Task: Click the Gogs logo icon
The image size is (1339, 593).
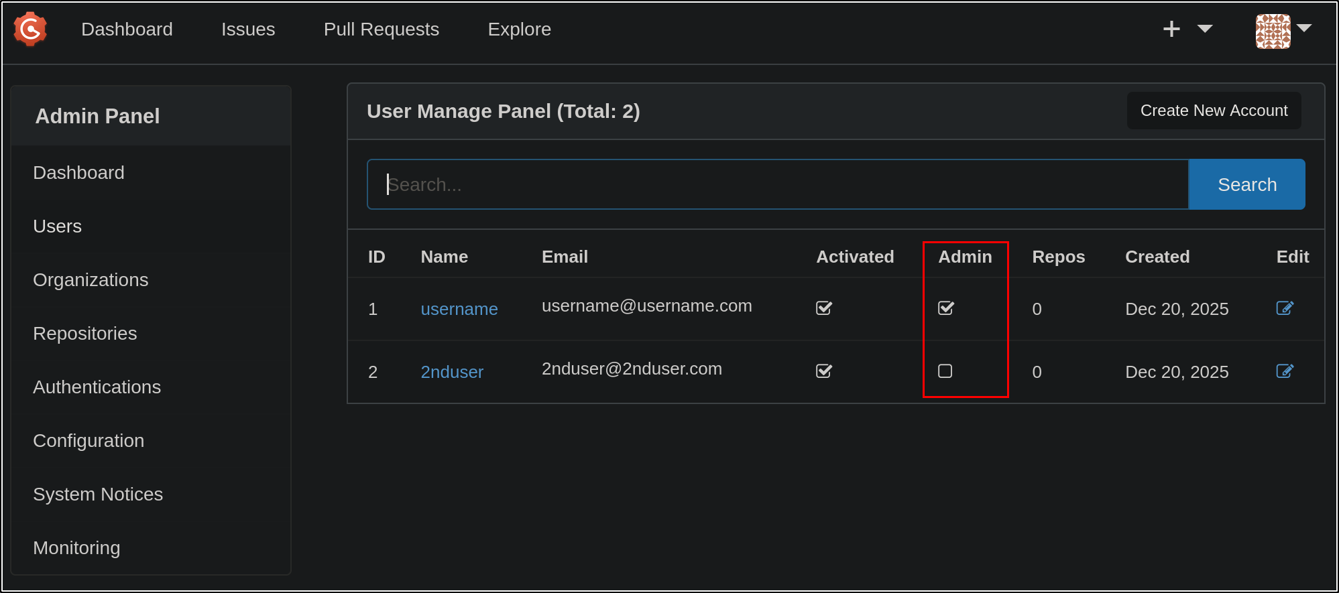Action: [x=30, y=29]
